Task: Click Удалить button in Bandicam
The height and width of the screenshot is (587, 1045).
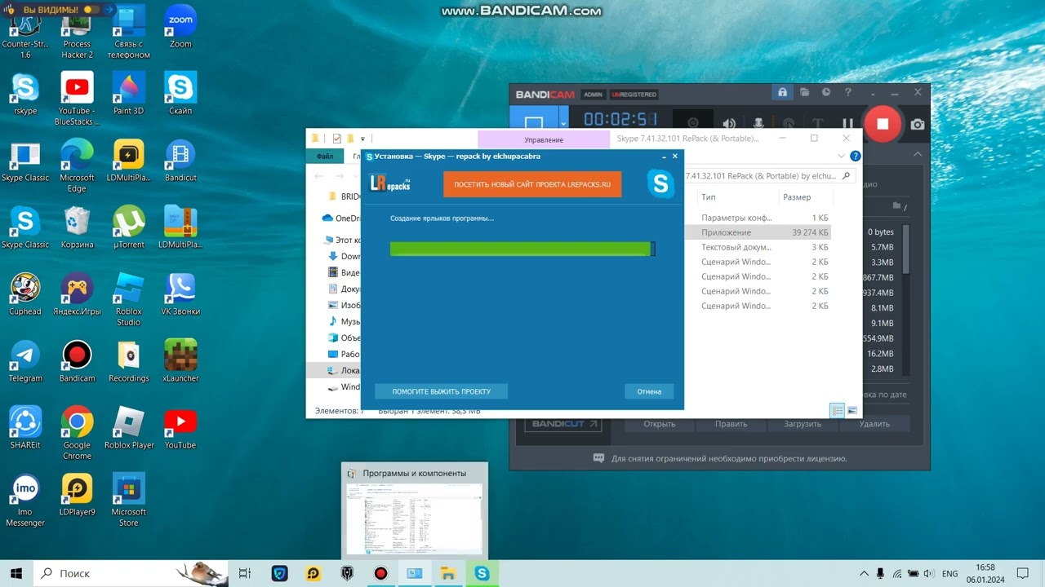Action: click(874, 424)
